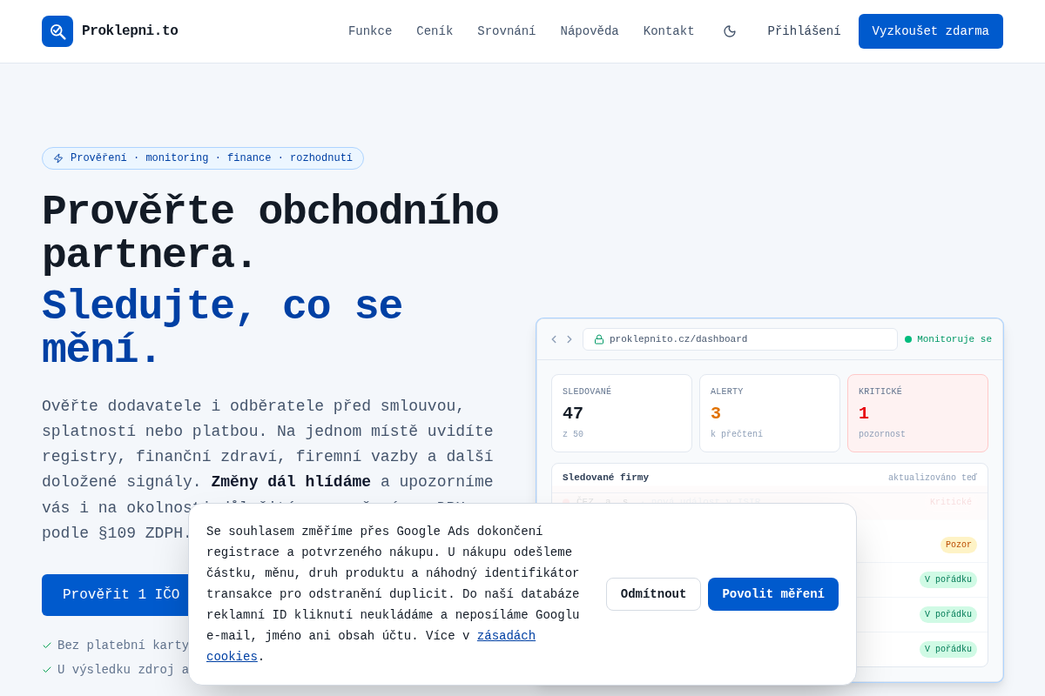Open the Alerty 3 stat card
This screenshot has height=696, width=1045.
(770, 413)
